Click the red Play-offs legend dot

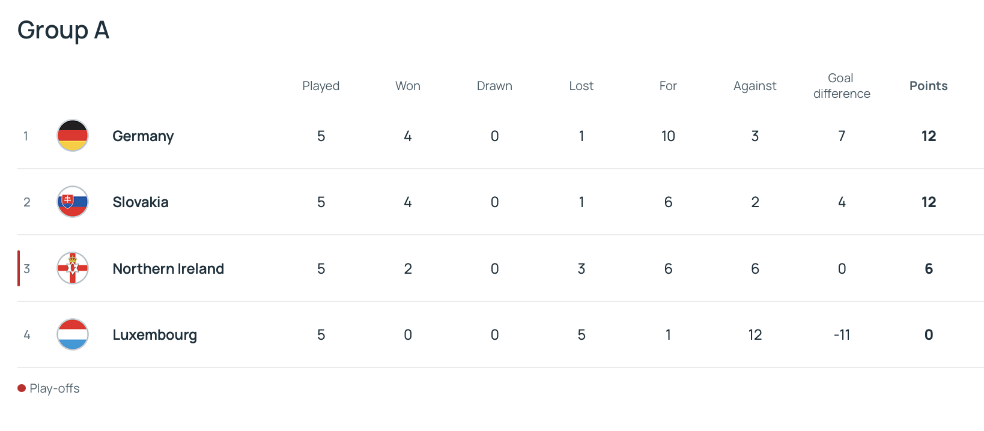pos(22,388)
